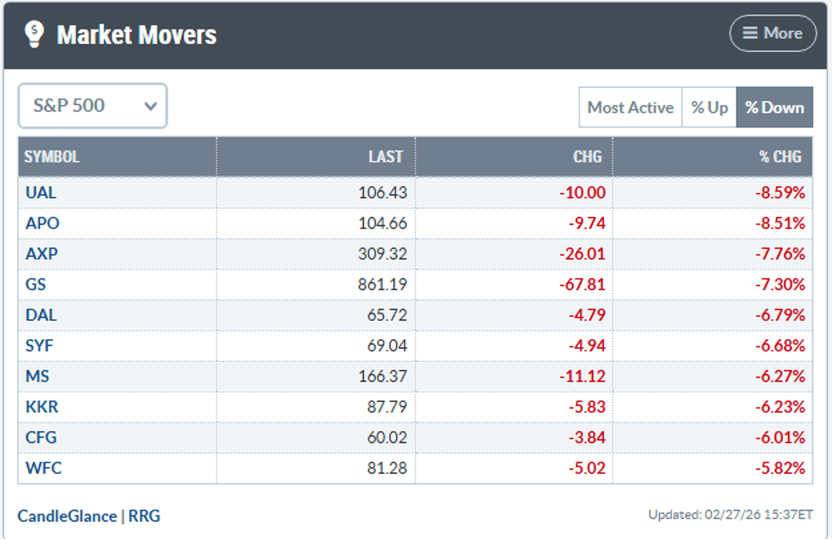The width and height of the screenshot is (832, 539).
Task: Open the APO symbol link
Action: [x=42, y=223]
